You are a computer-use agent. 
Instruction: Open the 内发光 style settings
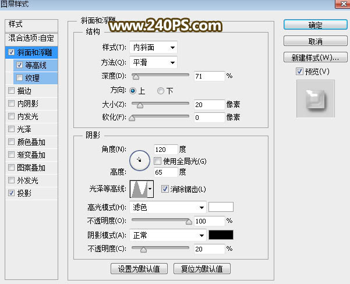[28, 116]
